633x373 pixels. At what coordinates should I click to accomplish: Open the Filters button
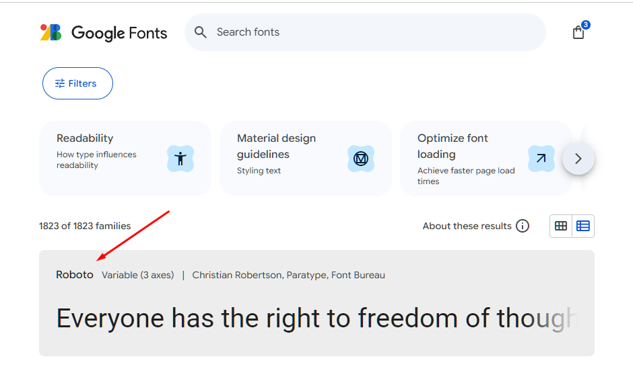(77, 83)
